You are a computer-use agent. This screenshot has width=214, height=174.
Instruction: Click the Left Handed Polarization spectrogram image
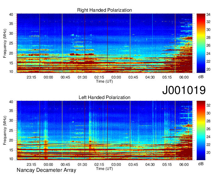(x=104, y=130)
